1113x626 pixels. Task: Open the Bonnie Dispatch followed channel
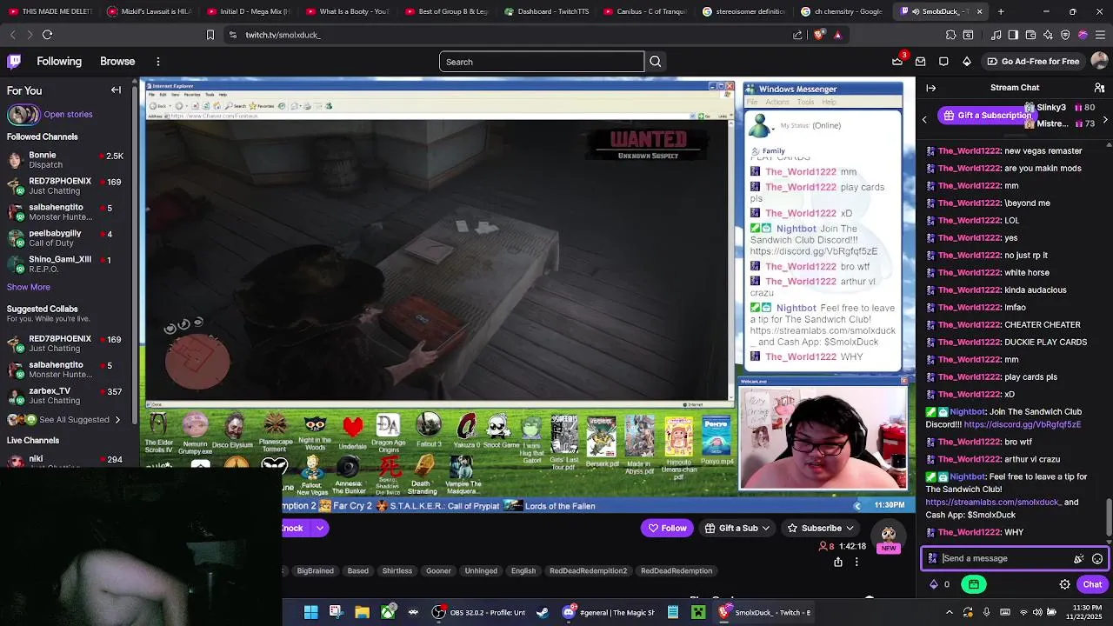(65, 160)
